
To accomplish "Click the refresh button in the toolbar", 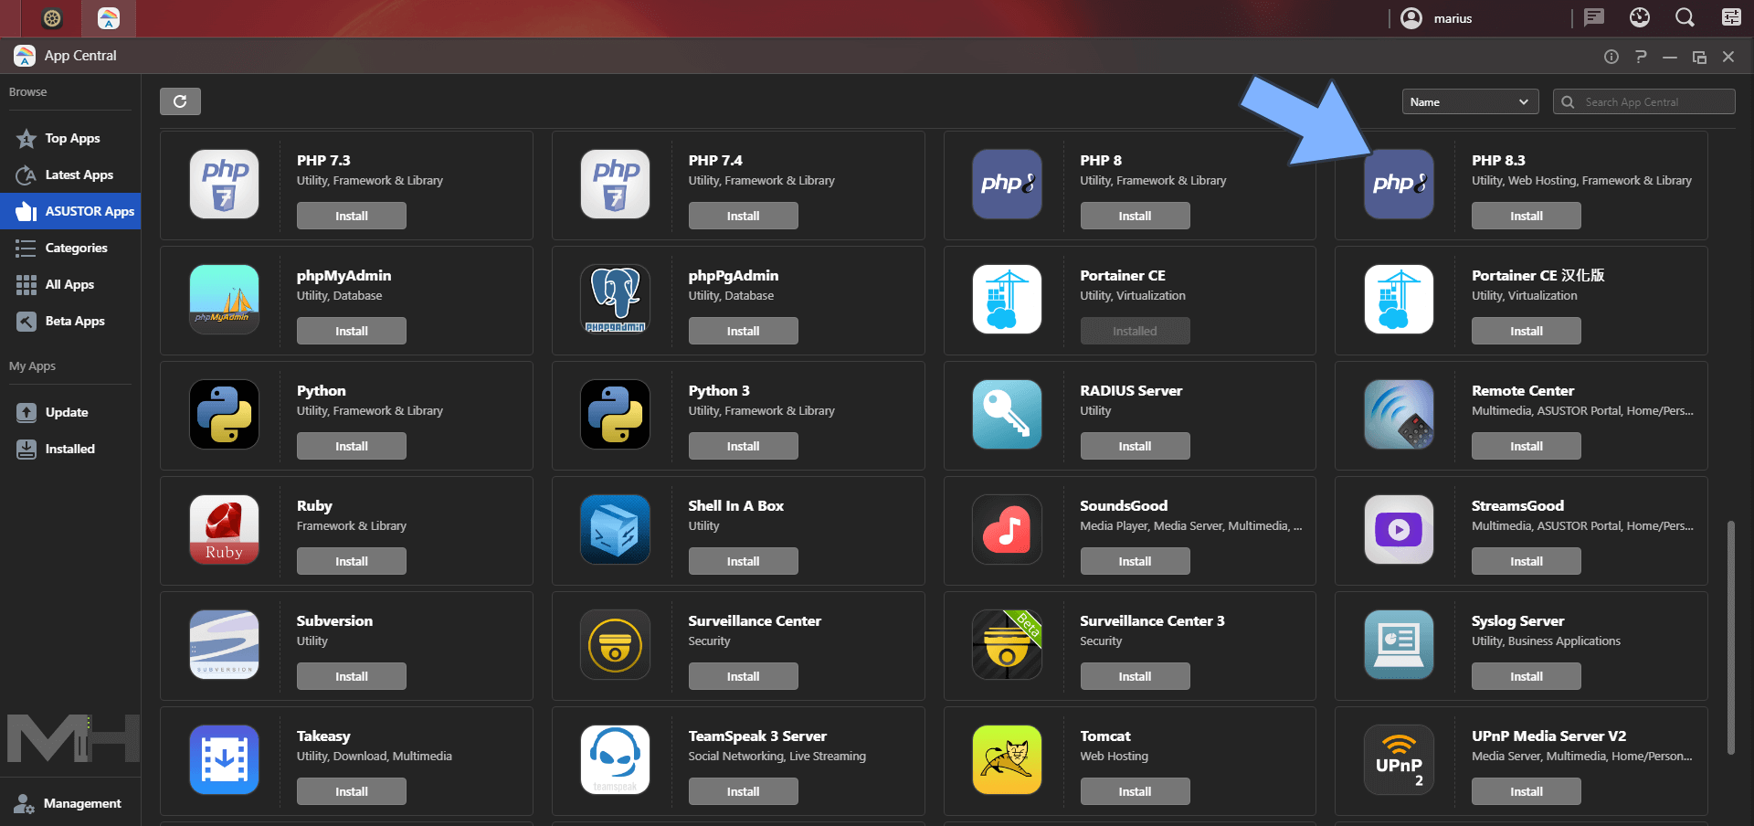I will click(180, 101).
